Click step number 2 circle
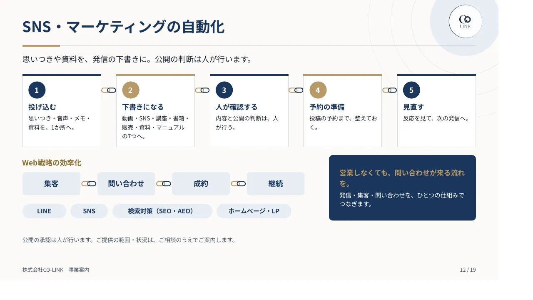 pyautogui.click(x=130, y=90)
